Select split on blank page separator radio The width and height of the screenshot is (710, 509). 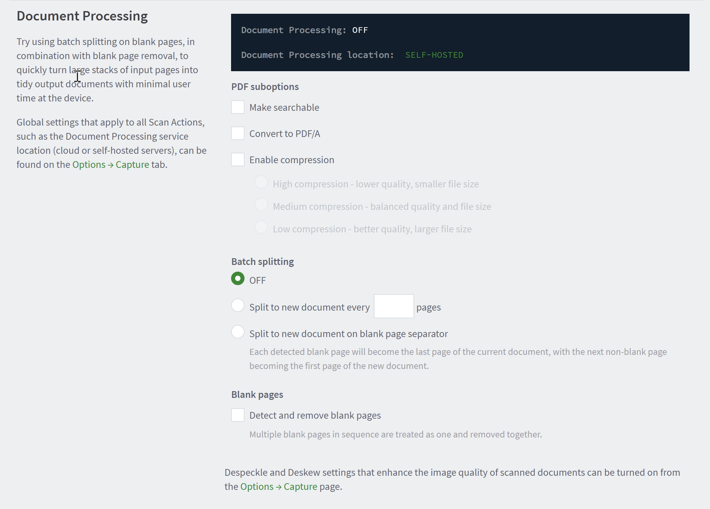(x=238, y=332)
